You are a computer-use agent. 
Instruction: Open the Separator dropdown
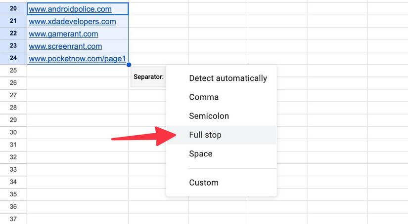pos(148,77)
